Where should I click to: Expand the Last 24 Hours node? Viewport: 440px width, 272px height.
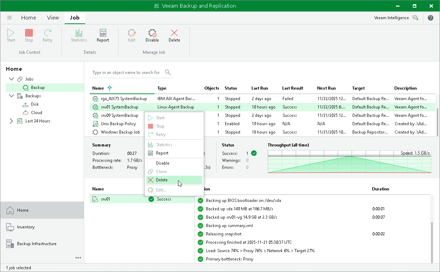click(x=11, y=121)
